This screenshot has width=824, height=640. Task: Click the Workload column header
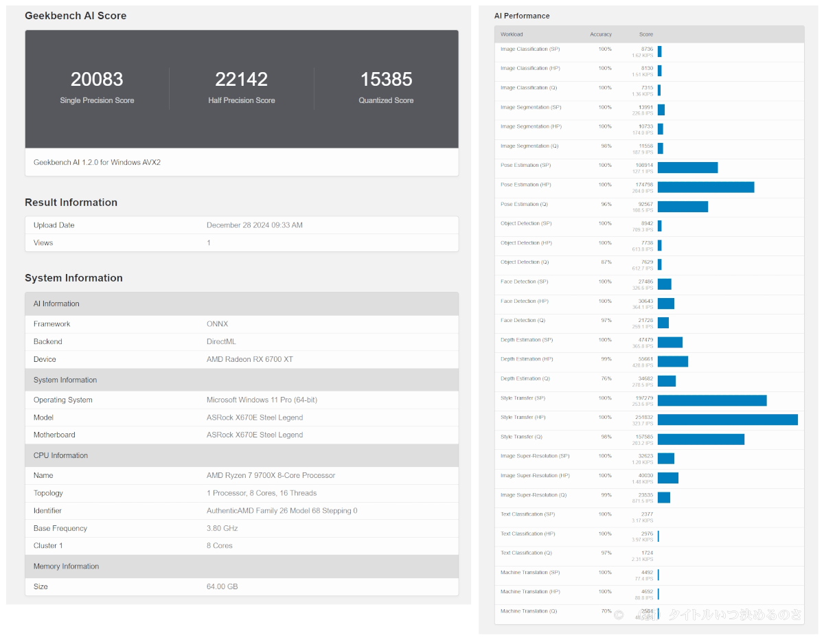click(x=512, y=34)
